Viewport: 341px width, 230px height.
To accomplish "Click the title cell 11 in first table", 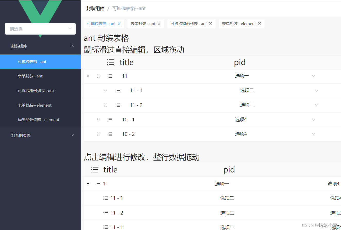I will (125, 76).
